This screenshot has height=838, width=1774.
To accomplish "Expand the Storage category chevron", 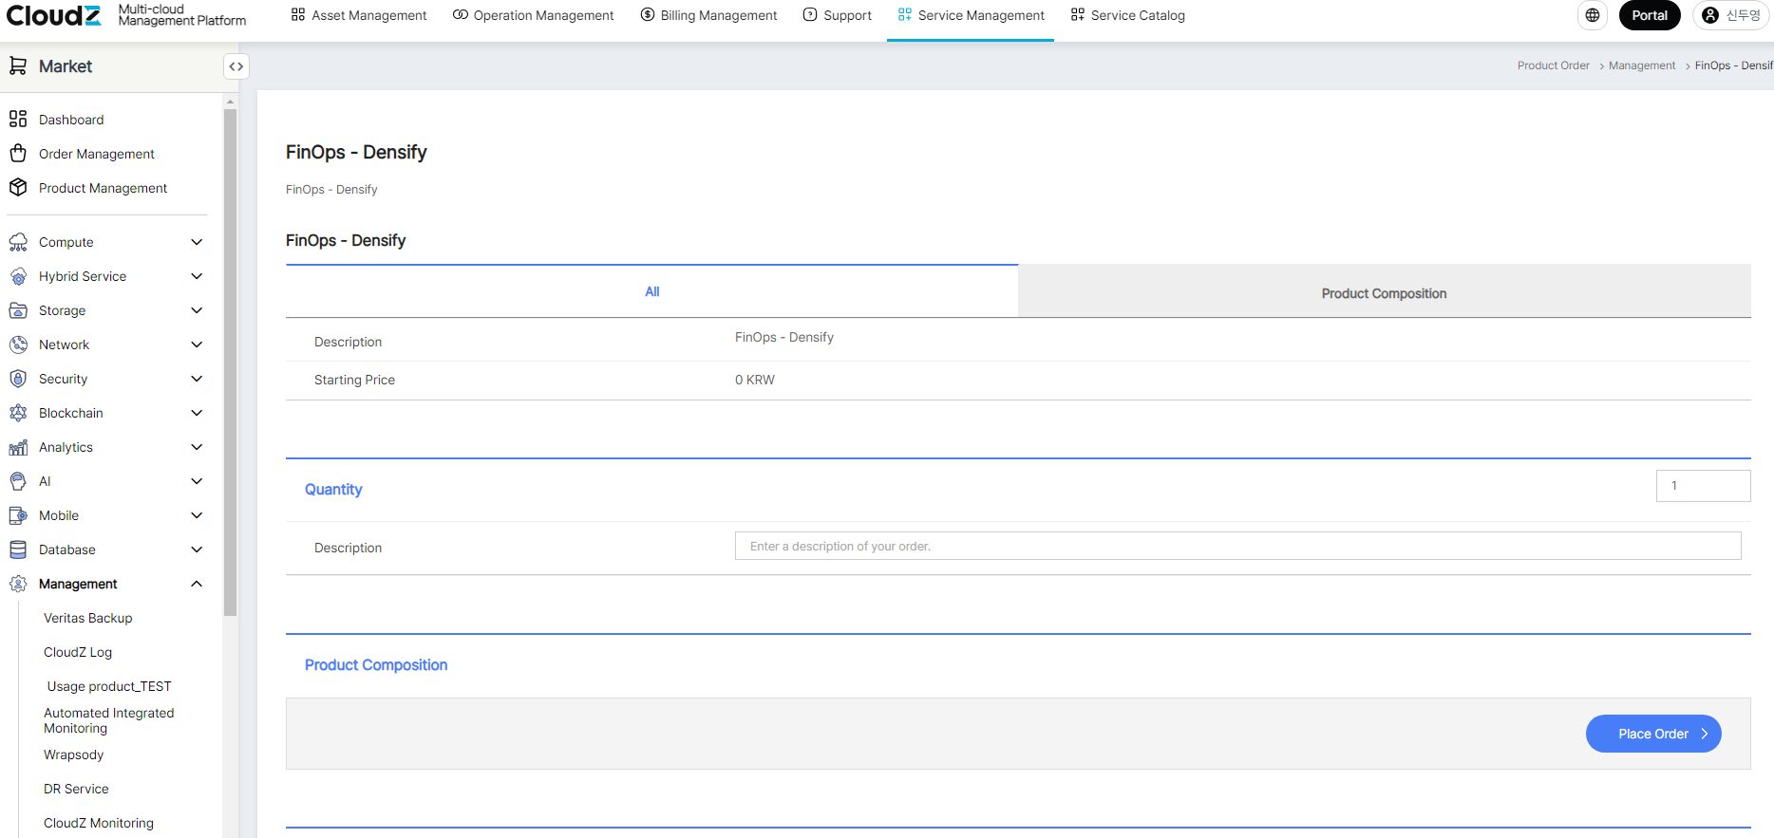I will (x=197, y=310).
